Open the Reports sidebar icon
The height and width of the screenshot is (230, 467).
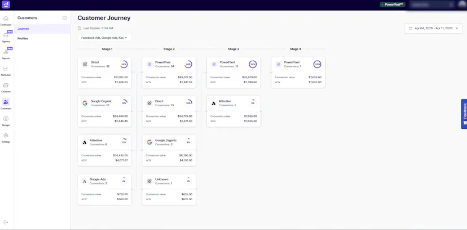click(6, 52)
